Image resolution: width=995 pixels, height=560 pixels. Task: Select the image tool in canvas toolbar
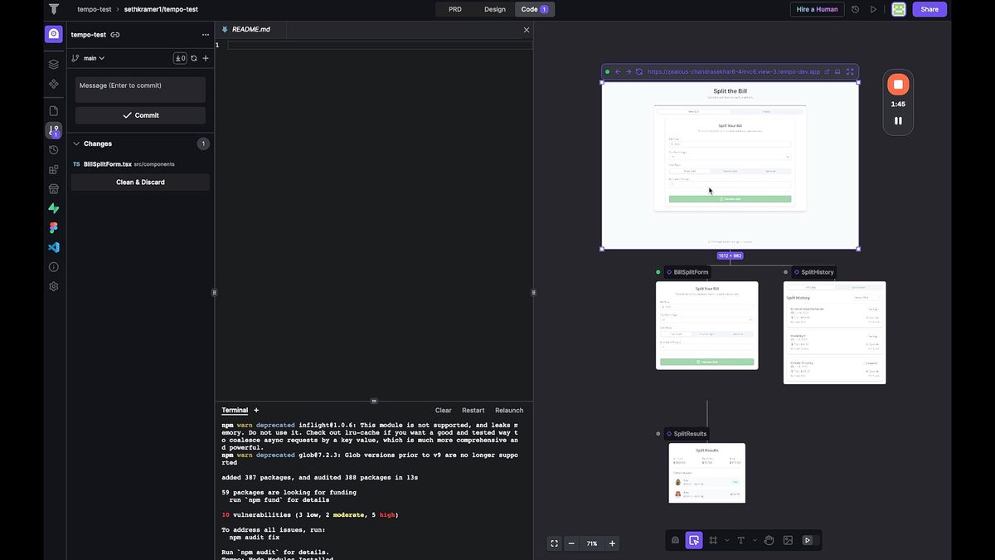pyautogui.click(x=788, y=541)
